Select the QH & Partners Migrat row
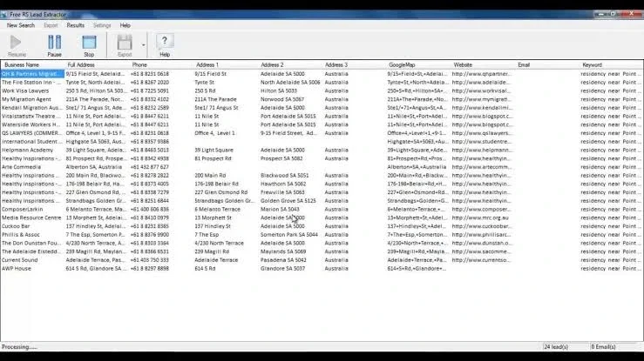 coord(322,74)
